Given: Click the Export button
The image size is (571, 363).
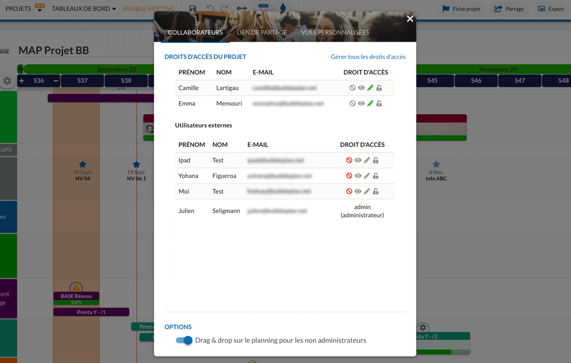Looking at the screenshot, I should 551,9.
